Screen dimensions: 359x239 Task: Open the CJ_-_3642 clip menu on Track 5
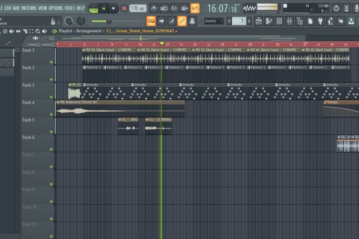pos(120,119)
